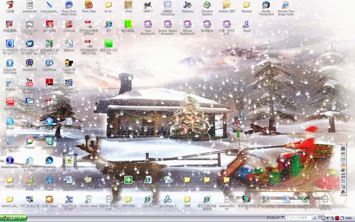
Task: Launch Skype from the desktop
Action: (9, 121)
